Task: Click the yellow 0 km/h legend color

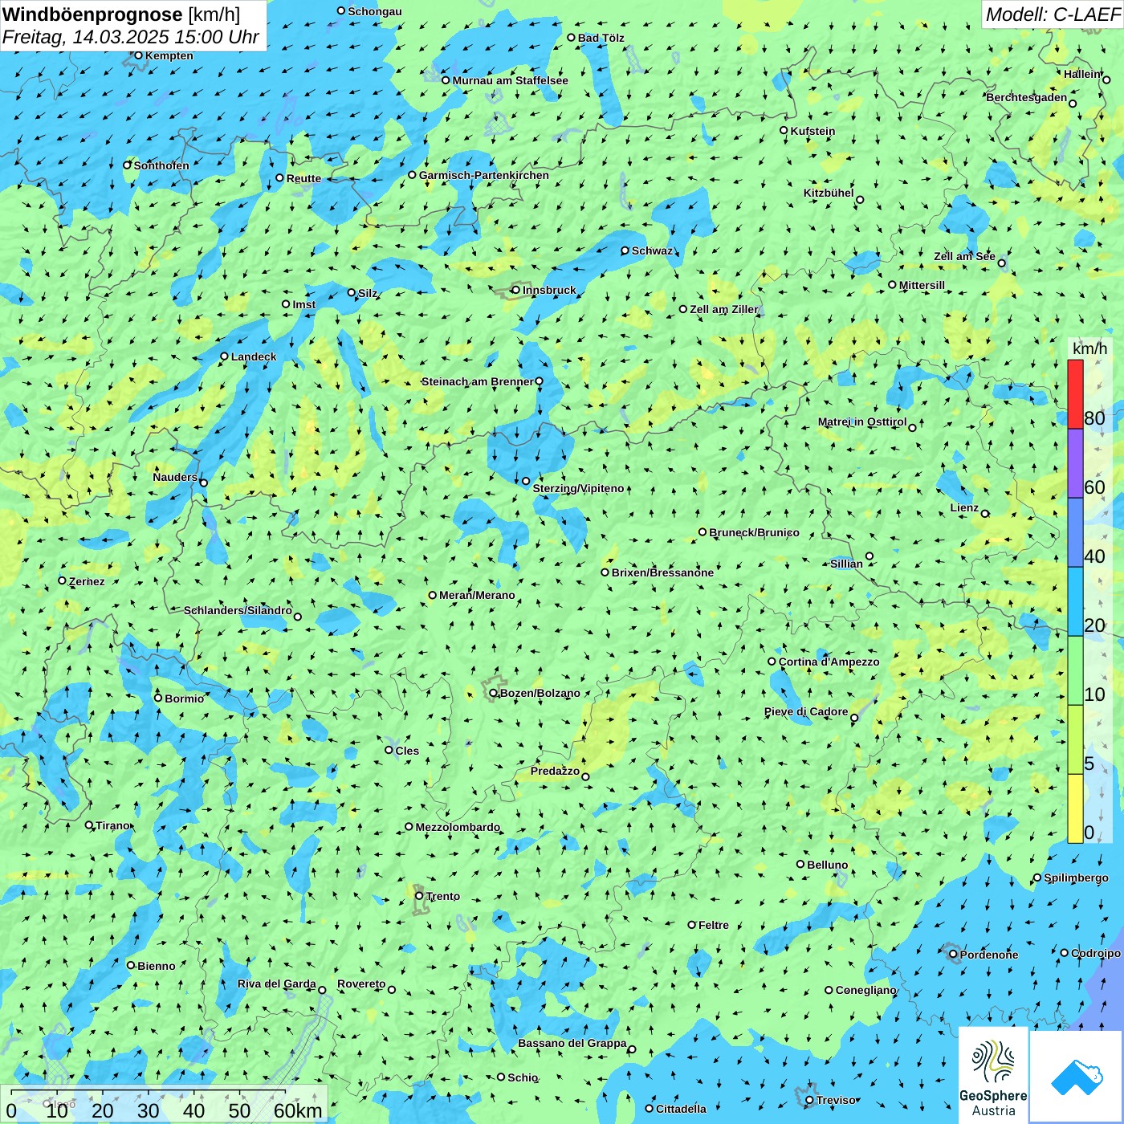Action: [x=1075, y=808]
